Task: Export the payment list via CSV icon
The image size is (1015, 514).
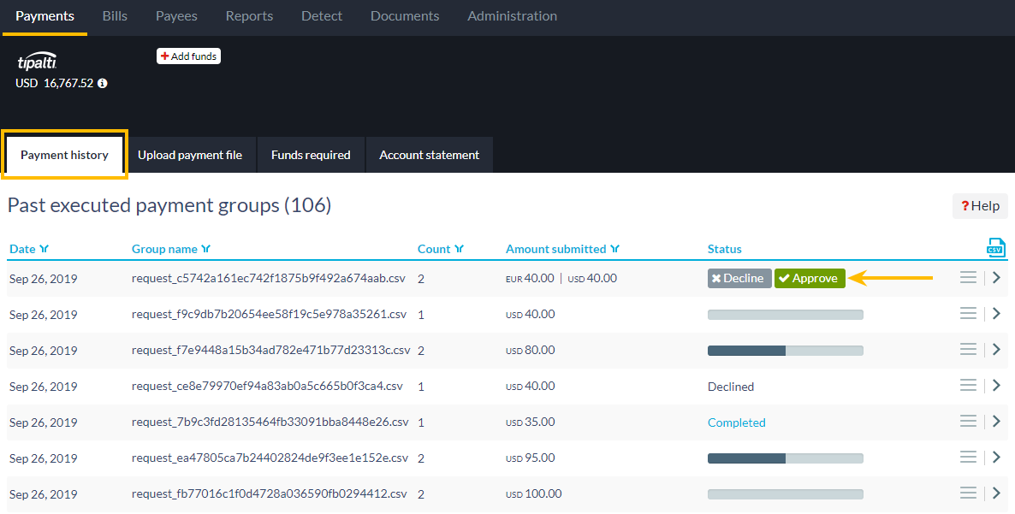Action: [994, 247]
